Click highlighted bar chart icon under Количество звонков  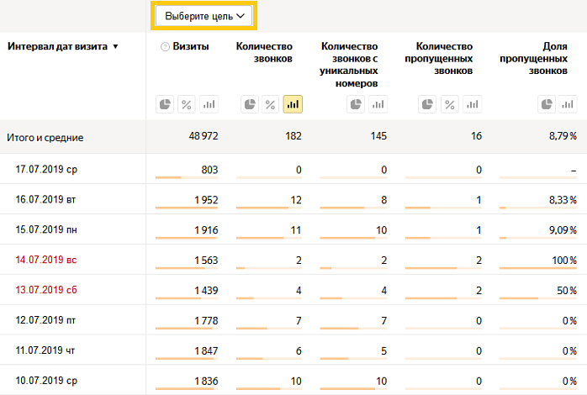coord(293,104)
